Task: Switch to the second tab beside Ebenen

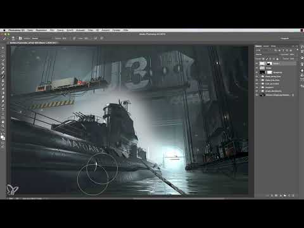Action: [x=266, y=46]
